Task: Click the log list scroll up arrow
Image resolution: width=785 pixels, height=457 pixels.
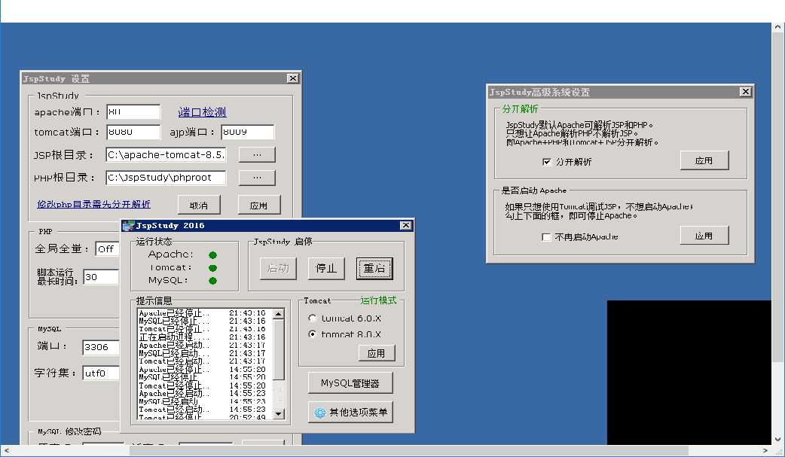Action: [x=279, y=314]
